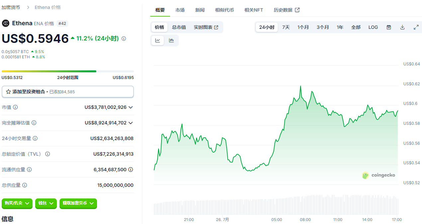Expand chart to fullscreen icon
The height and width of the screenshot is (224, 422).
416,27
